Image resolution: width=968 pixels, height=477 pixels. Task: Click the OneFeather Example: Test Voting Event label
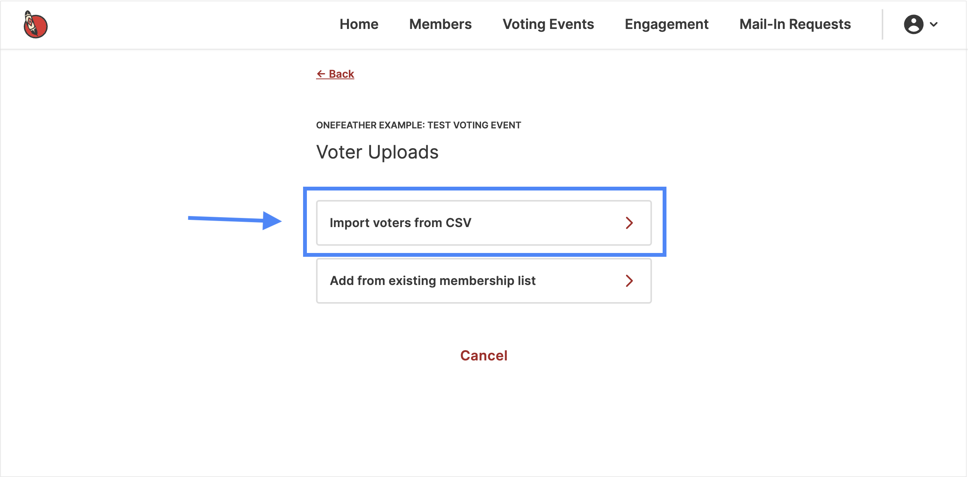[x=418, y=125]
